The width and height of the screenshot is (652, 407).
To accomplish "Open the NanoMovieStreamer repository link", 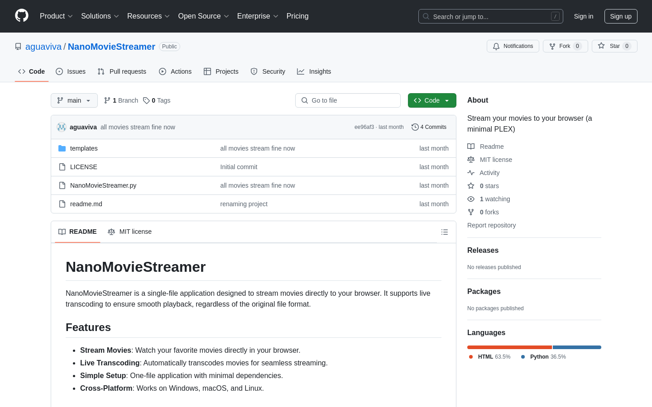I will pos(111,47).
